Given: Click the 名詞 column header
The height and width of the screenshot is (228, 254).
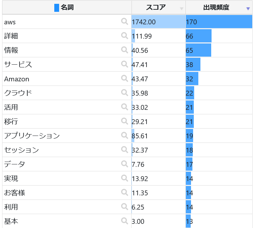Looking at the screenshot, I should (x=67, y=8).
